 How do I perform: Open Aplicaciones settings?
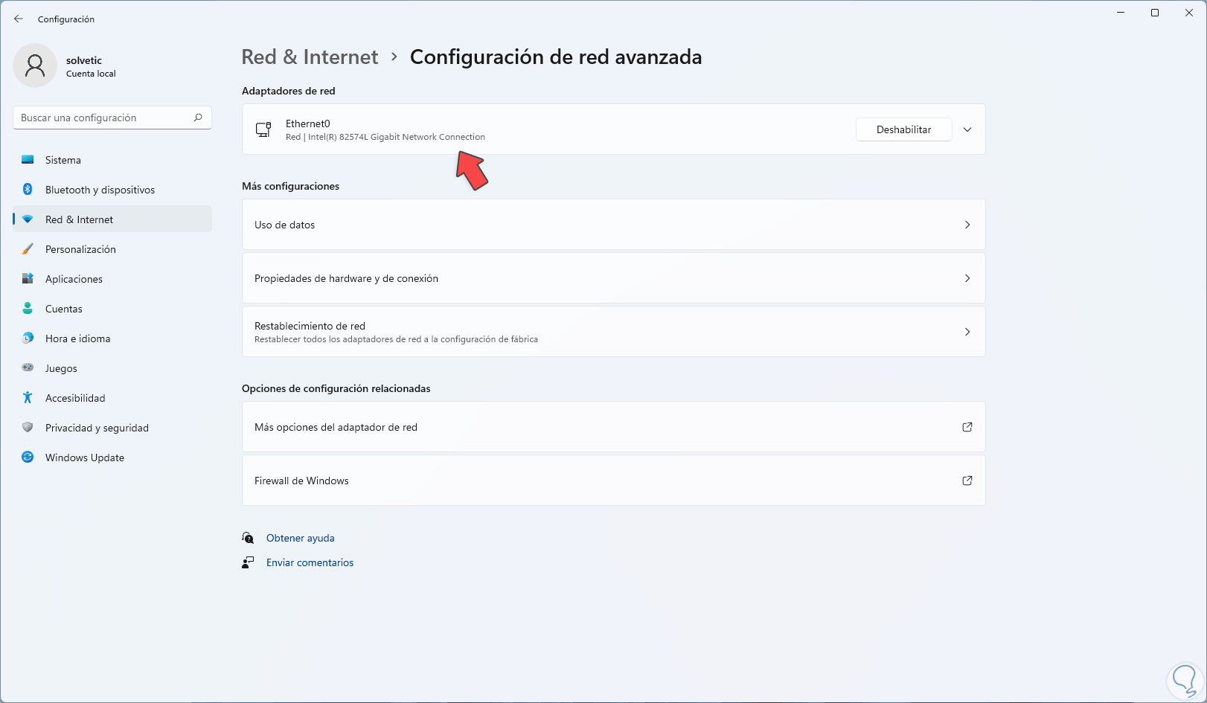pyautogui.click(x=112, y=279)
